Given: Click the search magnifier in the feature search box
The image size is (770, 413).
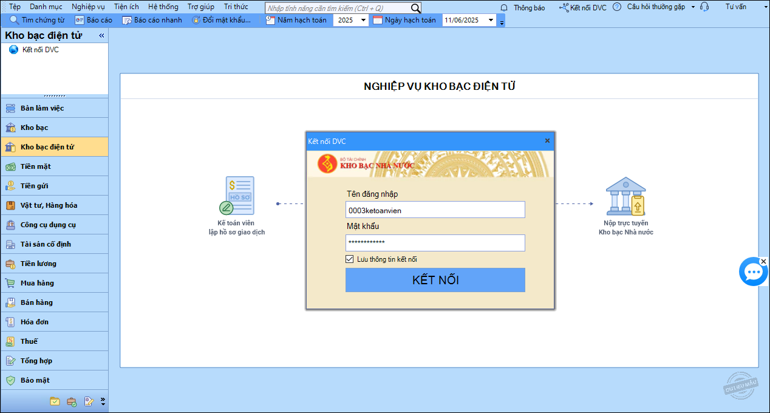Looking at the screenshot, I should 415,8.
